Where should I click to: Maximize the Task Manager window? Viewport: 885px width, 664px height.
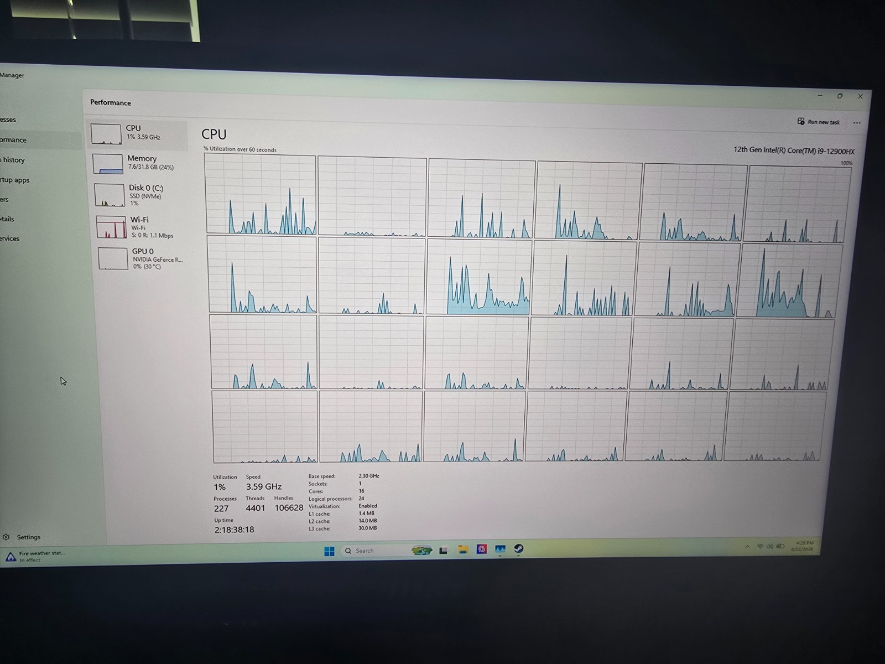tap(840, 96)
